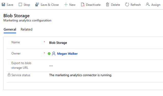The image size is (163, 96).
Task: Click the Assign person icon
Action: coord(148,5)
